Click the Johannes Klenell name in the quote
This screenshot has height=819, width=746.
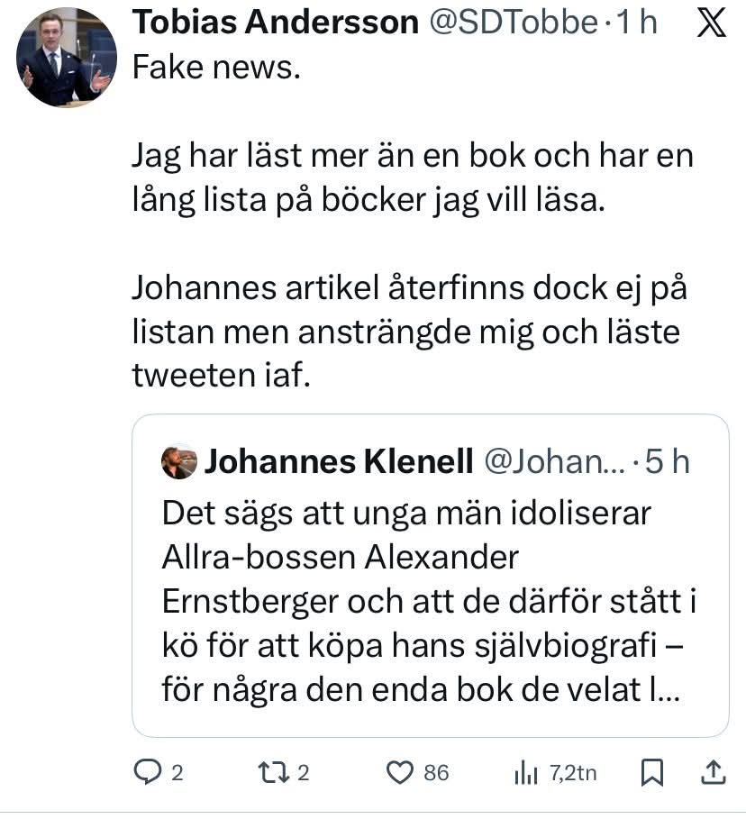[339, 462]
